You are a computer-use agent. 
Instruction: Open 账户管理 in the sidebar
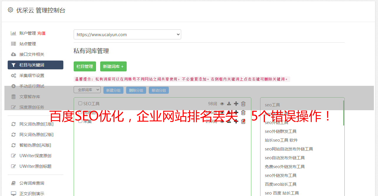coord(28,33)
